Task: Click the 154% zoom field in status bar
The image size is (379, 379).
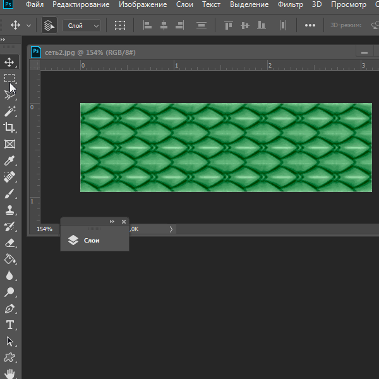Action: point(44,229)
